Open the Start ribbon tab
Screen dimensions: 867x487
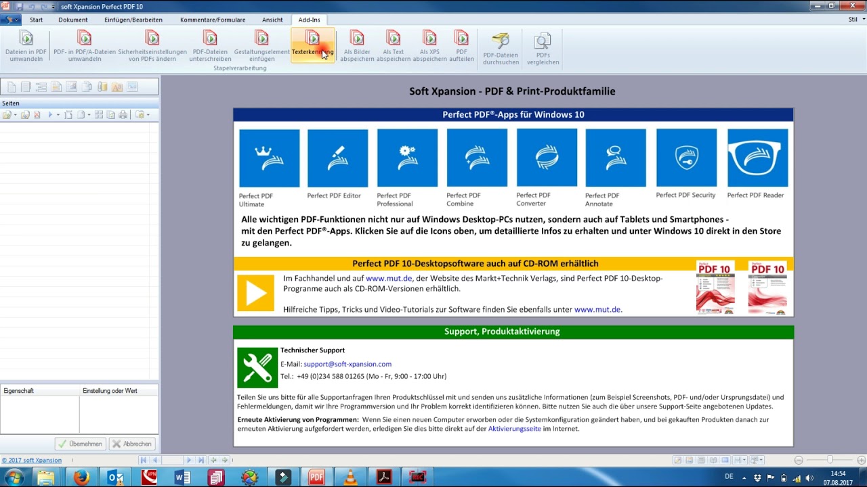click(x=36, y=20)
